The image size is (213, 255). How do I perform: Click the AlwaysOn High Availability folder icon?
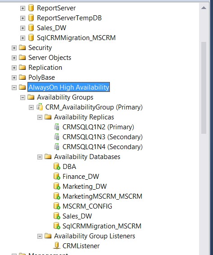coord(22,87)
